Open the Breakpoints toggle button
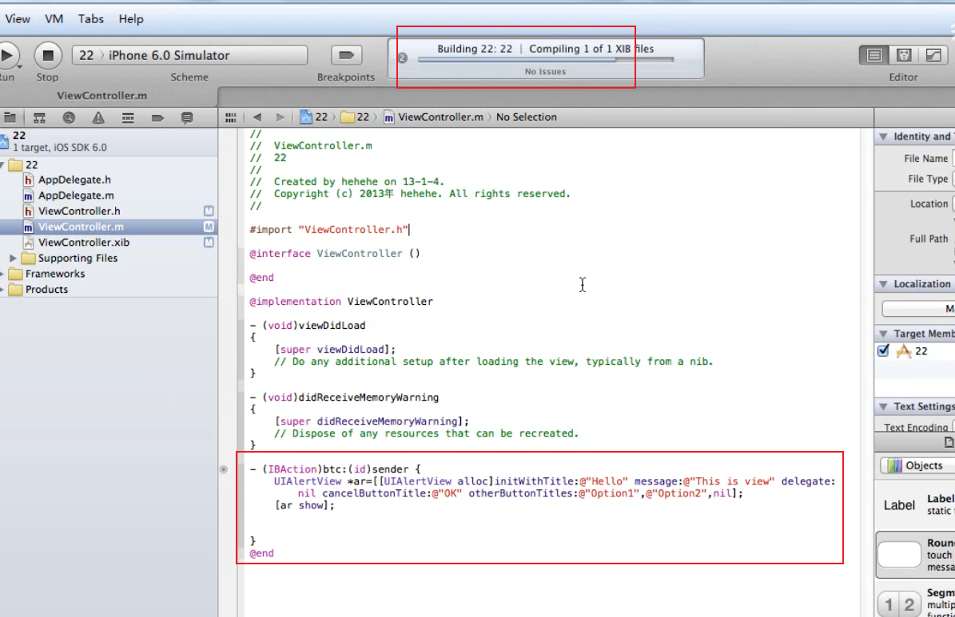 click(346, 55)
